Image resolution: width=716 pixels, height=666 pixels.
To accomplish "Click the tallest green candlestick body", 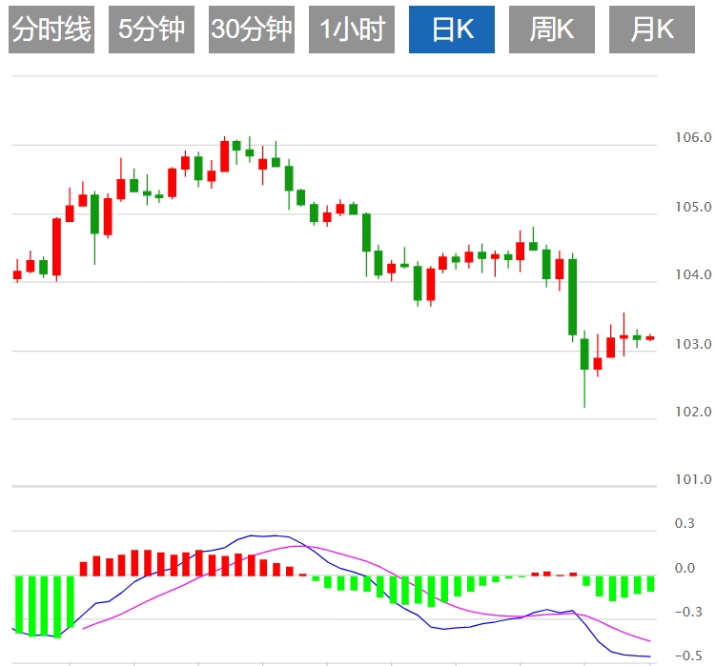I will (572, 296).
